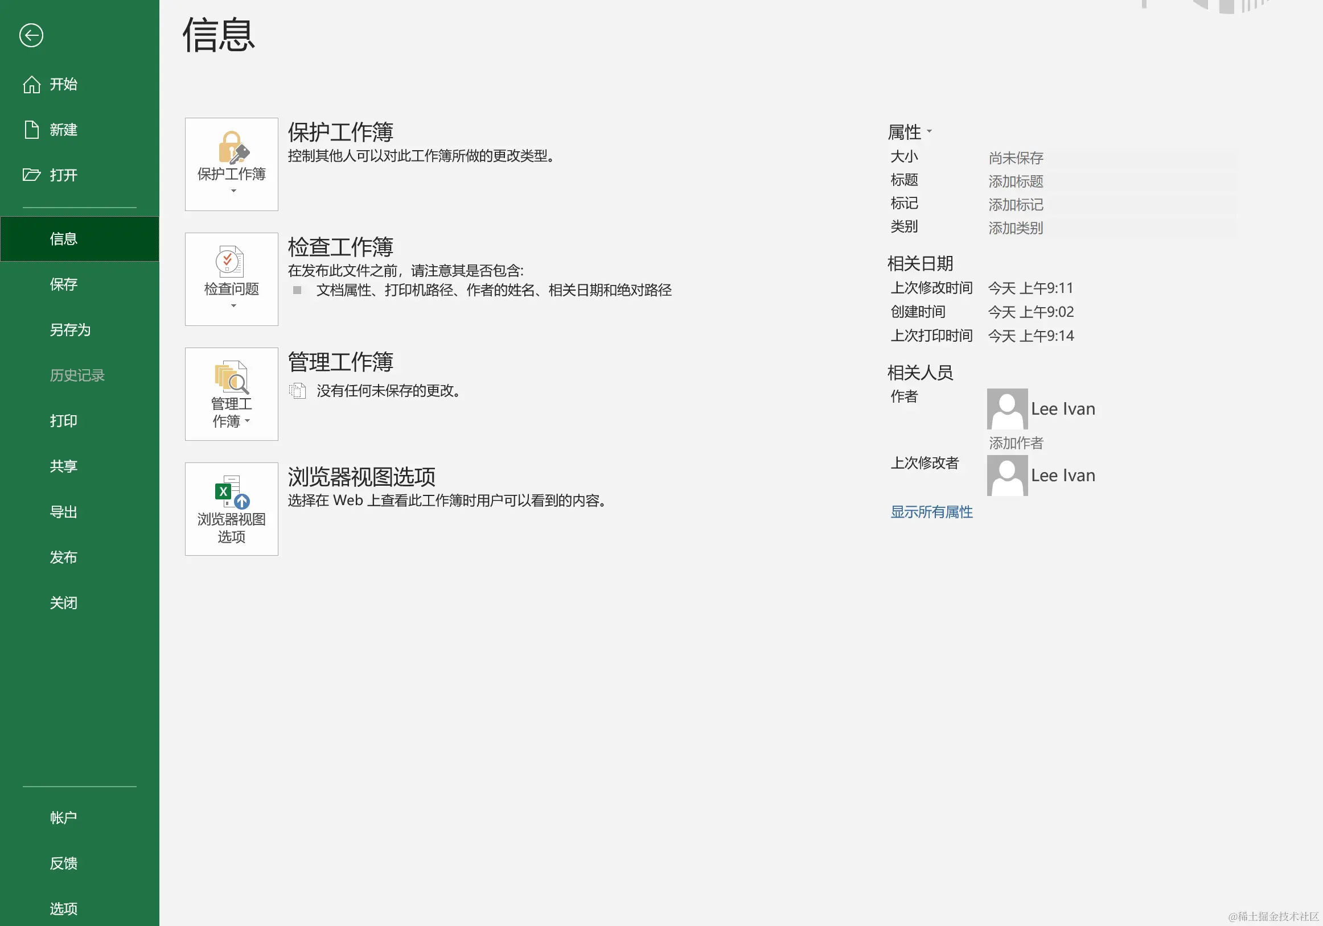Click the 添加作者 field
Viewport: 1323px width, 926px height.
(x=1016, y=443)
